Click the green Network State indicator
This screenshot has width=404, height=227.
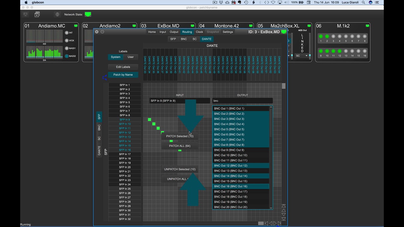(88, 15)
